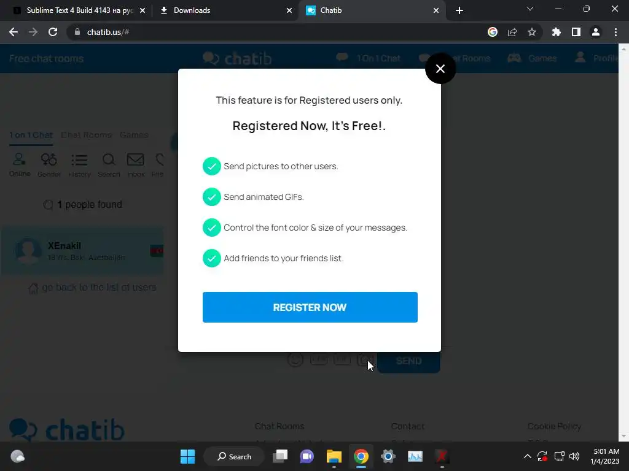Open Chrome three-dot menu

pos(615,32)
